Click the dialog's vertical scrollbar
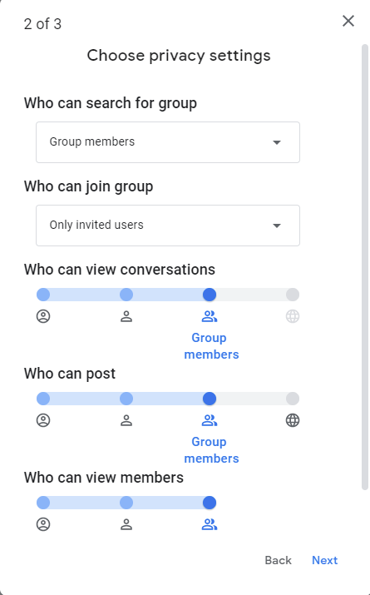Image resolution: width=370 pixels, height=595 pixels. pyautogui.click(x=365, y=267)
